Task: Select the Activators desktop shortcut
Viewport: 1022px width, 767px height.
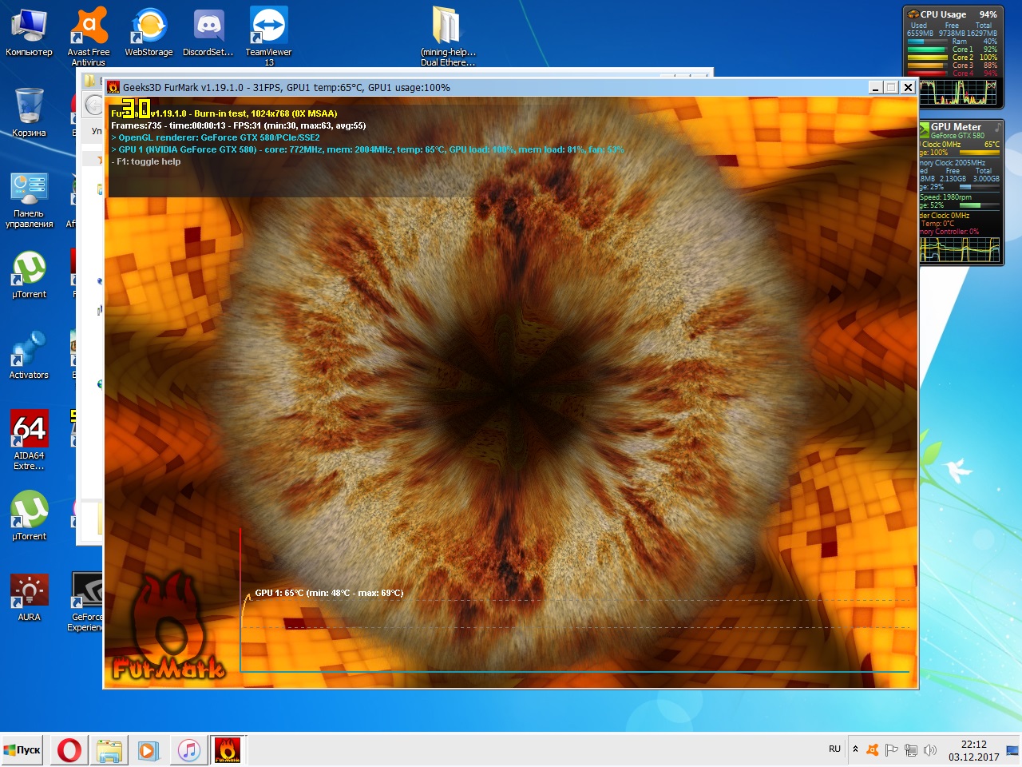Action: click(x=29, y=356)
